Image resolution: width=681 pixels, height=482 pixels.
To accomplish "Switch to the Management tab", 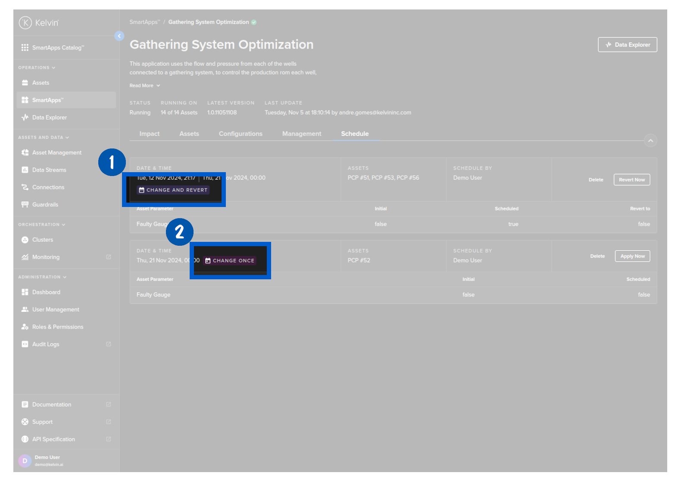I will click(x=302, y=134).
